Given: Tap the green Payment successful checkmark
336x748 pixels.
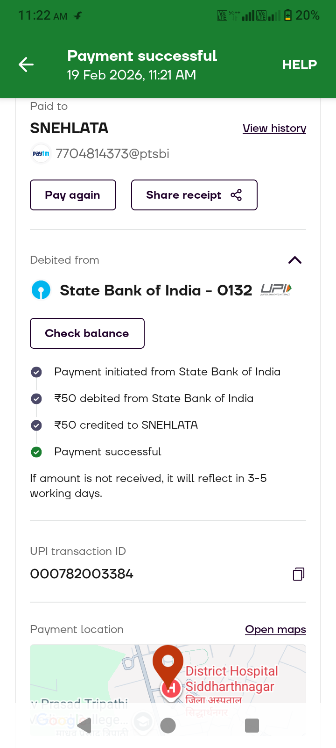Looking at the screenshot, I should pyautogui.click(x=36, y=452).
